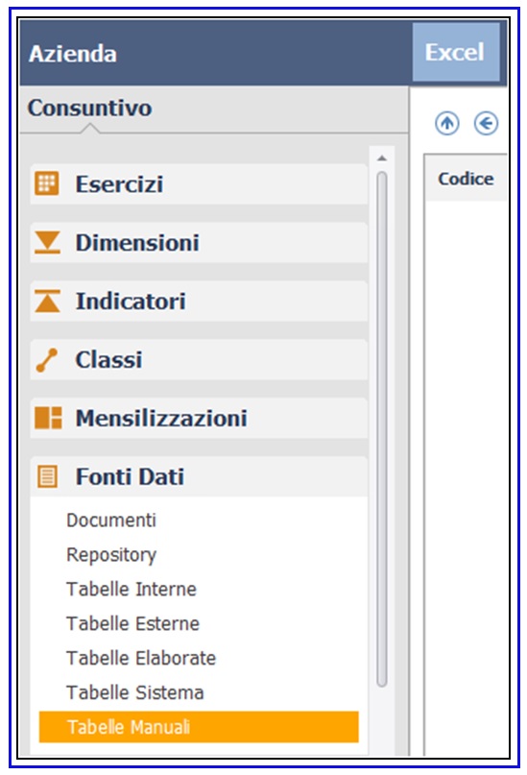Click the sidebar scrollbar up arrow

tap(381, 158)
